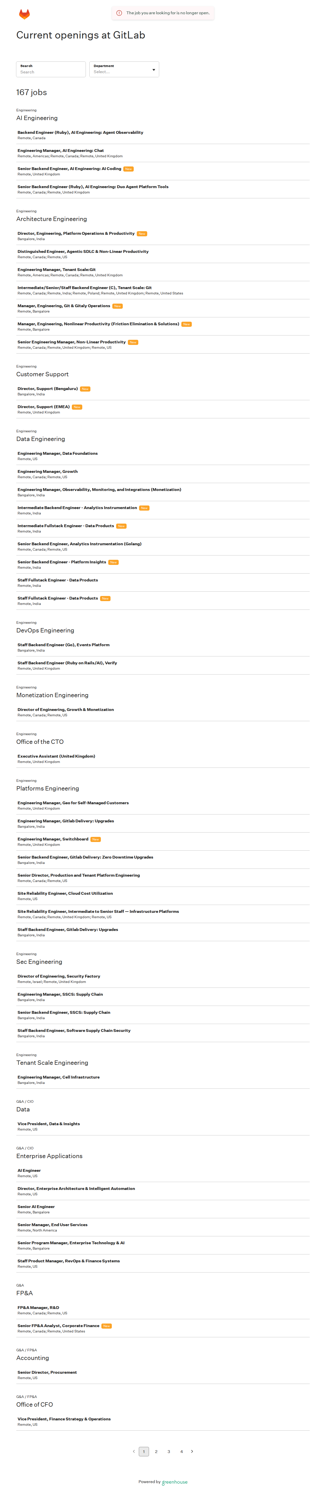Image resolution: width=326 pixels, height=1491 pixels.
Task: Click the Search input field
Action: pyautogui.click(x=51, y=69)
